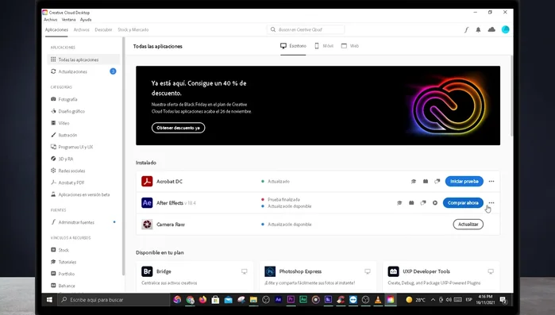Select the Escritorio platform tab
Viewport: 555px width, 315px height.
click(293, 46)
